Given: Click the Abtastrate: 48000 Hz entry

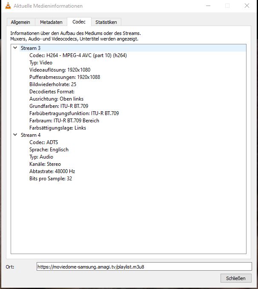Looking at the screenshot, I should point(52,171).
